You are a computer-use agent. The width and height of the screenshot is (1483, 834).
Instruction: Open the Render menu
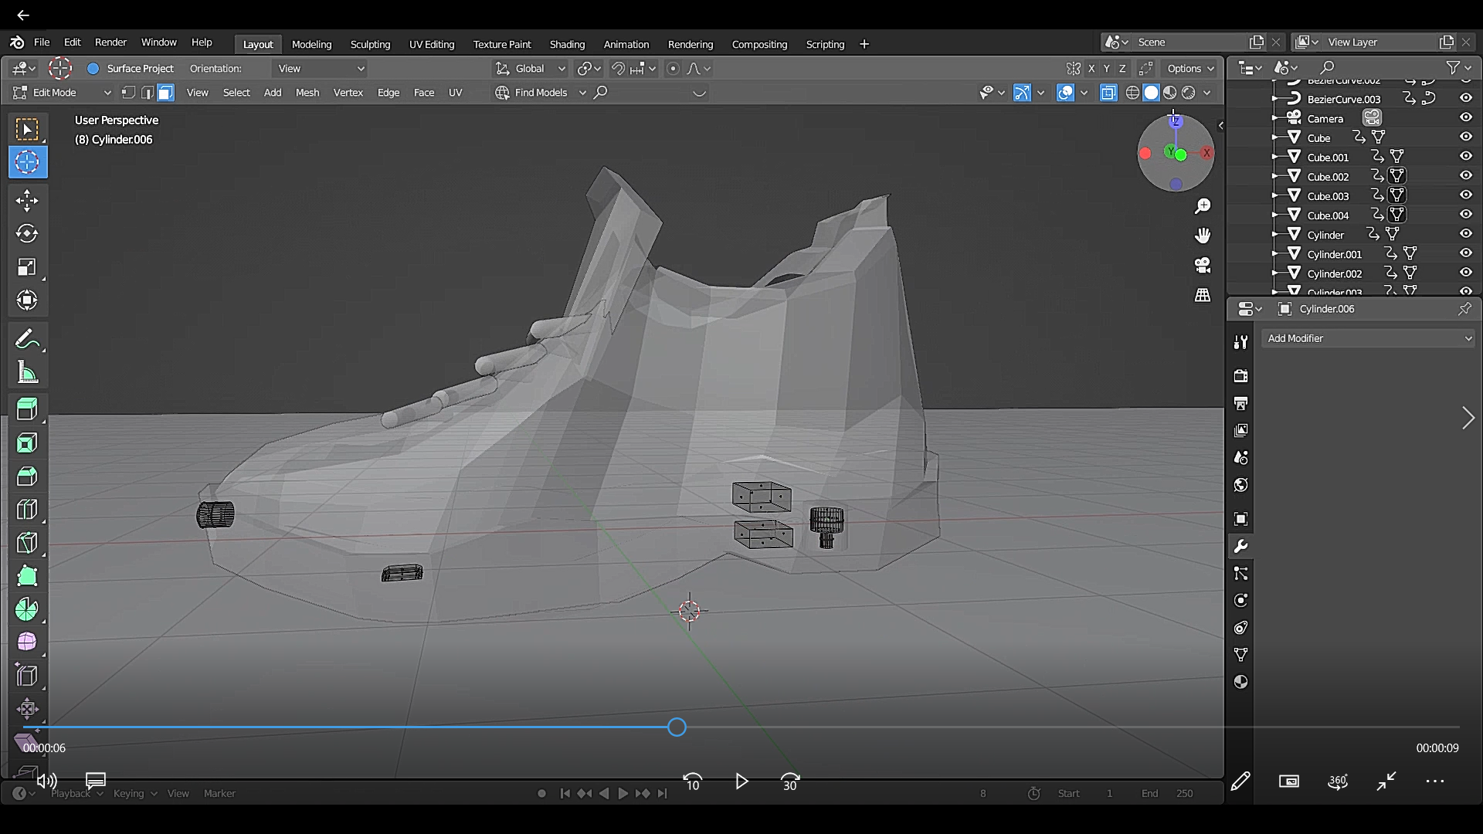point(110,42)
